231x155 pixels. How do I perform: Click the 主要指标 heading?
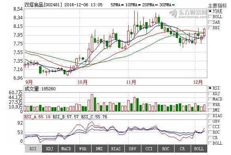click(x=217, y=6)
